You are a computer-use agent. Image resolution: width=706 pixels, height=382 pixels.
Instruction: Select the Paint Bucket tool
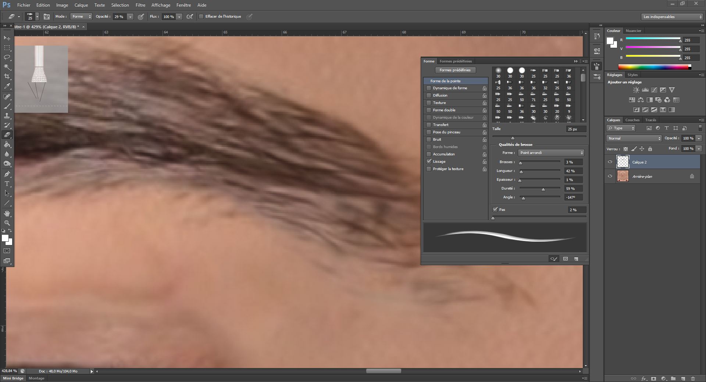[x=7, y=144]
